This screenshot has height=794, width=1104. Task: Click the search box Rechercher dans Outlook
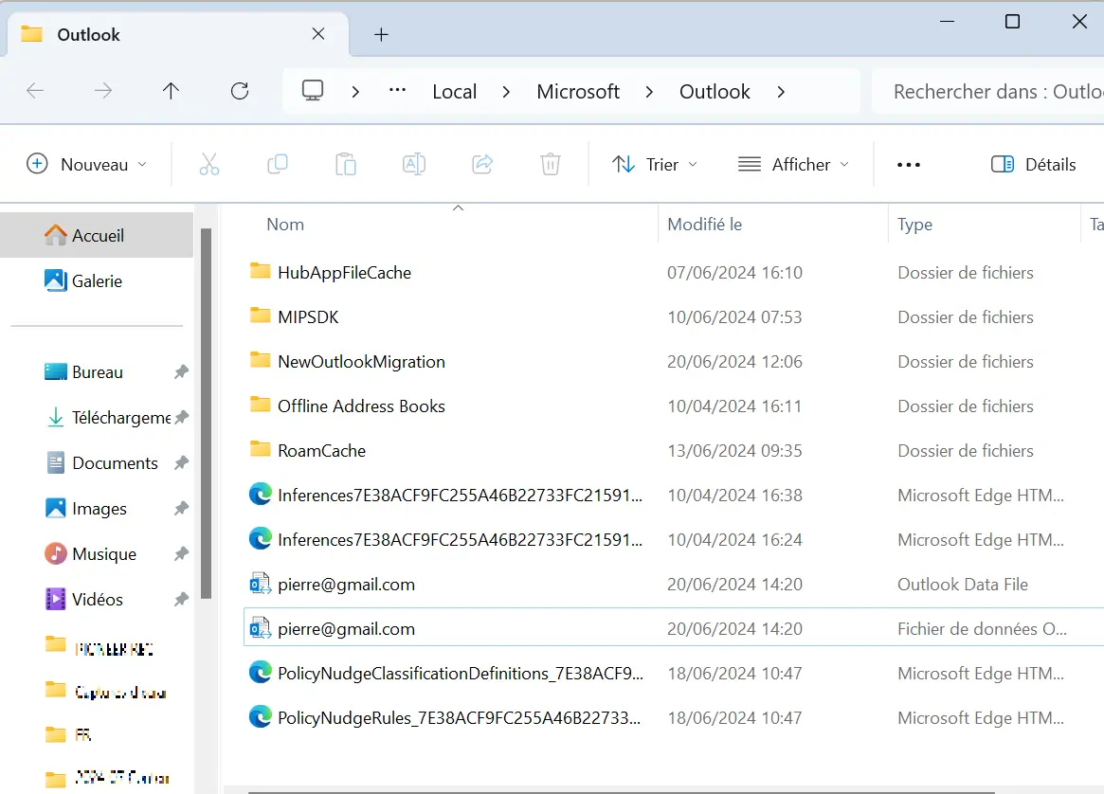coord(987,92)
